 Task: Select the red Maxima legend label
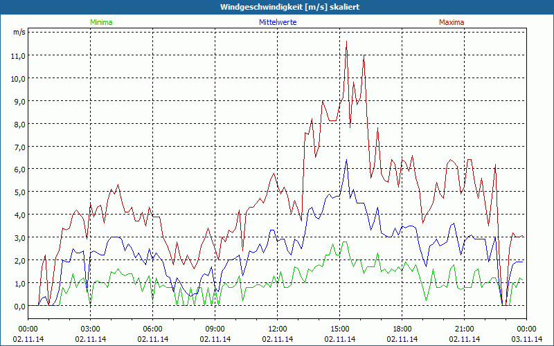(452, 22)
